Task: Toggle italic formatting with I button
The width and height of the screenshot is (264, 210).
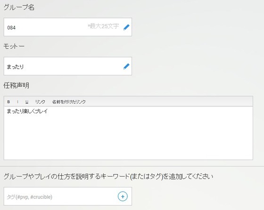Action: pos(18,102)
